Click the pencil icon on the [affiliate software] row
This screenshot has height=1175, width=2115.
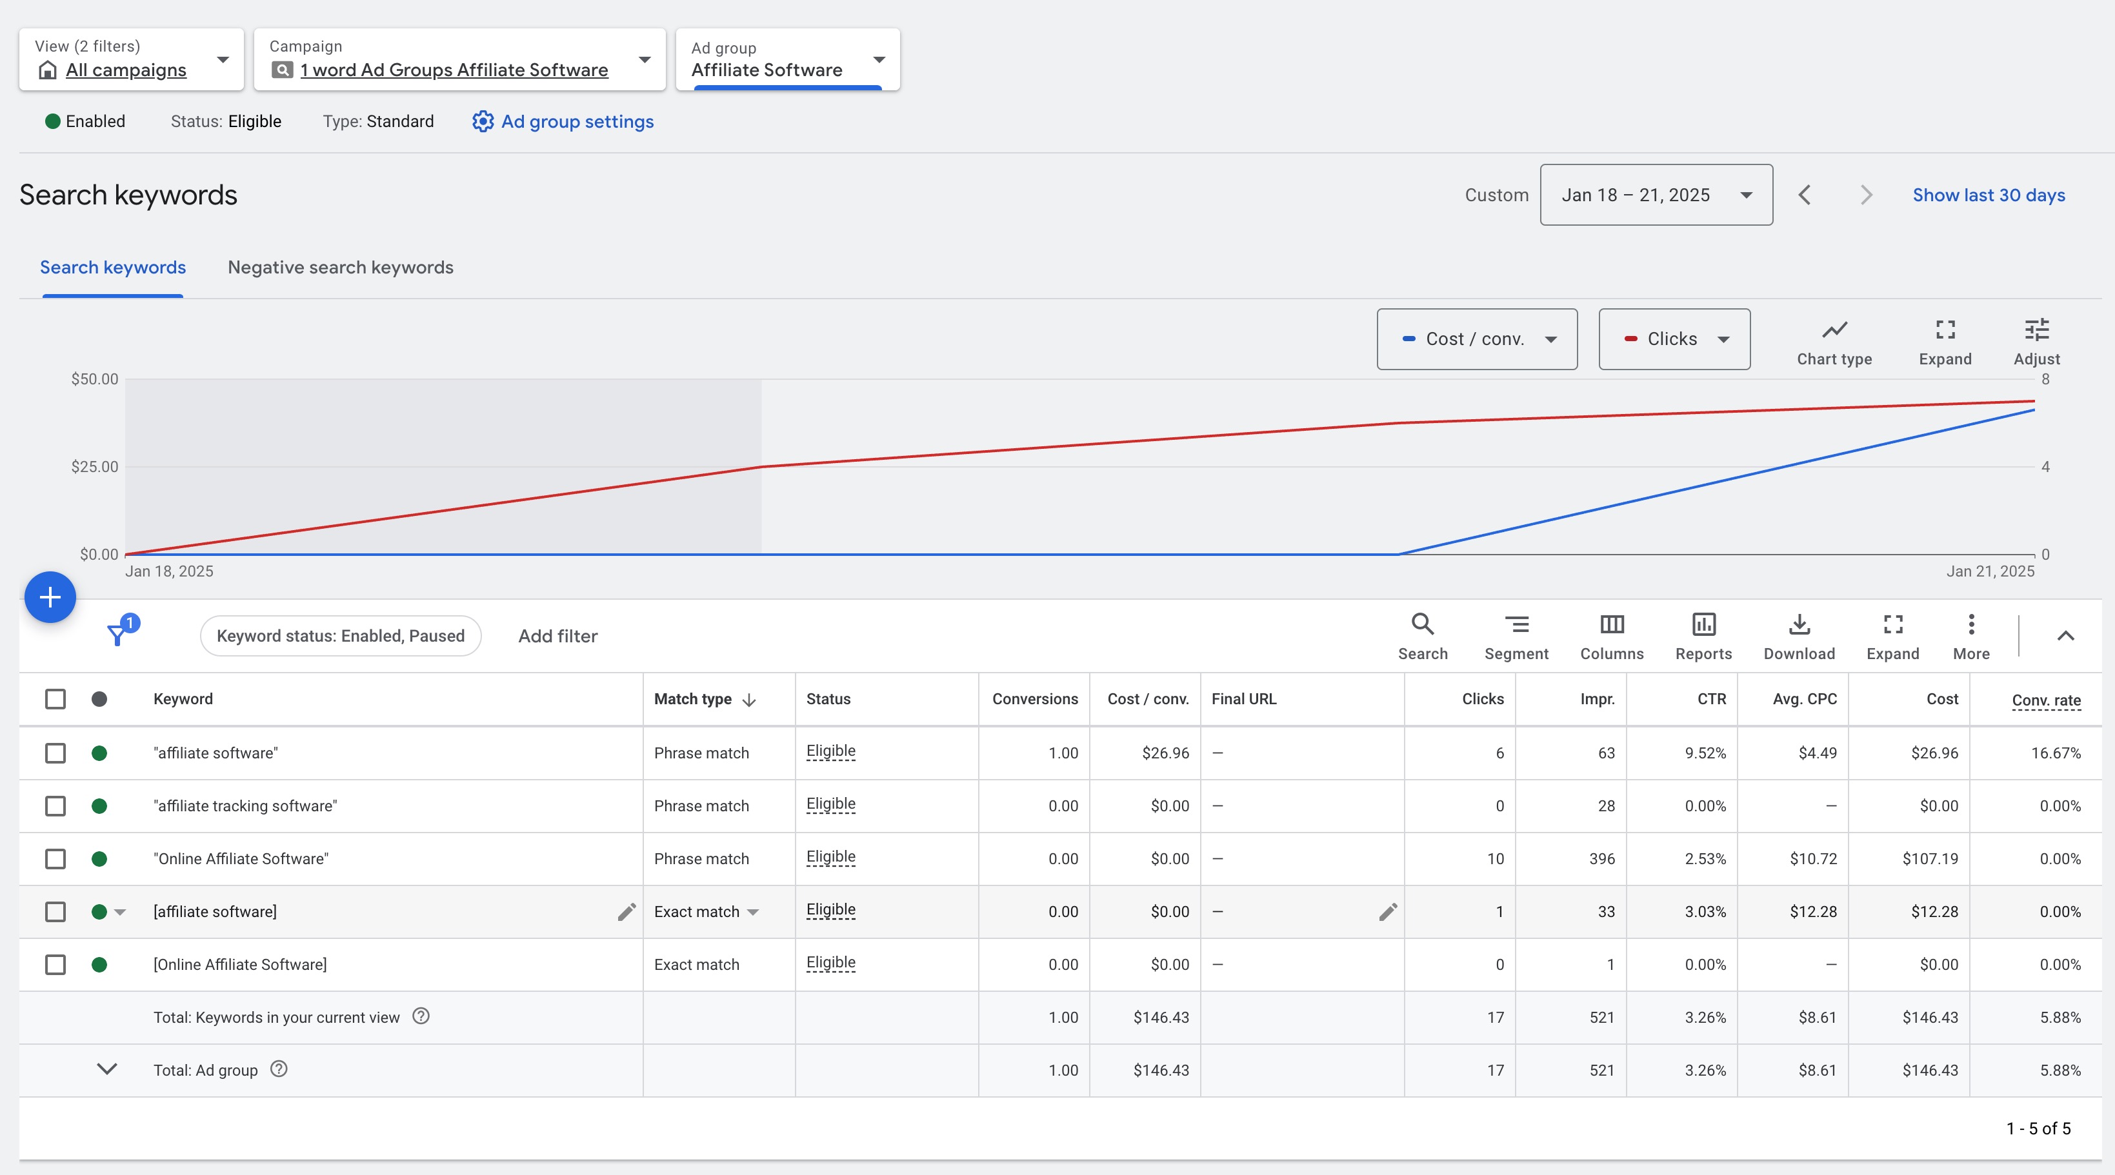[626, 912]
